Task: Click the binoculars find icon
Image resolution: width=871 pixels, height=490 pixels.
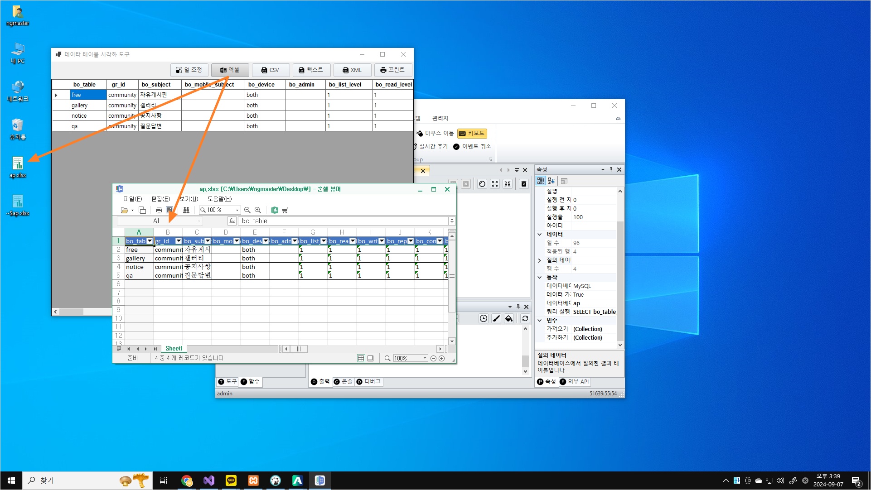Action: [186, 210]
